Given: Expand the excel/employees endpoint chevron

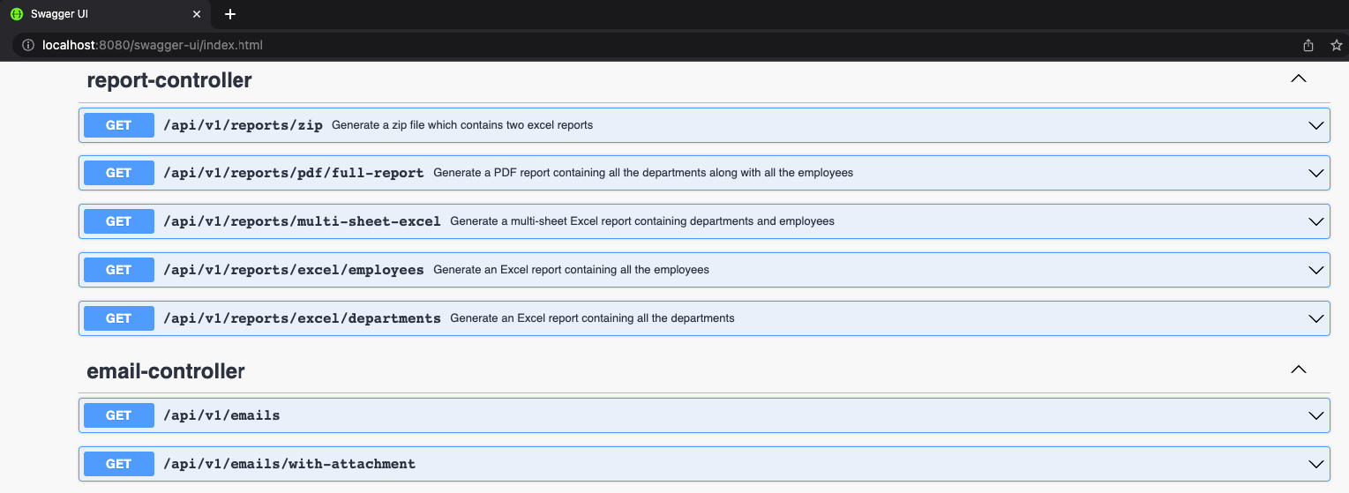Looking at the screenshot, I should pyautogui.click(x=1316, y=270).
